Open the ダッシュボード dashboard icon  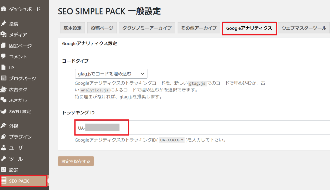coord(3,9)
